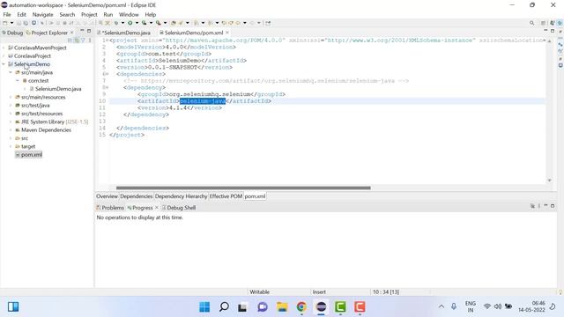
Task: Switch to the Overview POM tab
Action: pyautogui.click(x=107, y=196)
